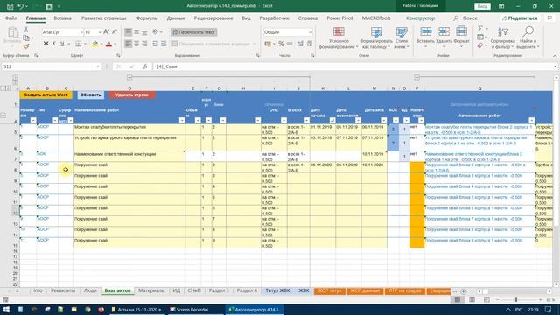Screen dimensions: 560x315
Task: Click the Cut scissors icon
Action: click(26, 30)
